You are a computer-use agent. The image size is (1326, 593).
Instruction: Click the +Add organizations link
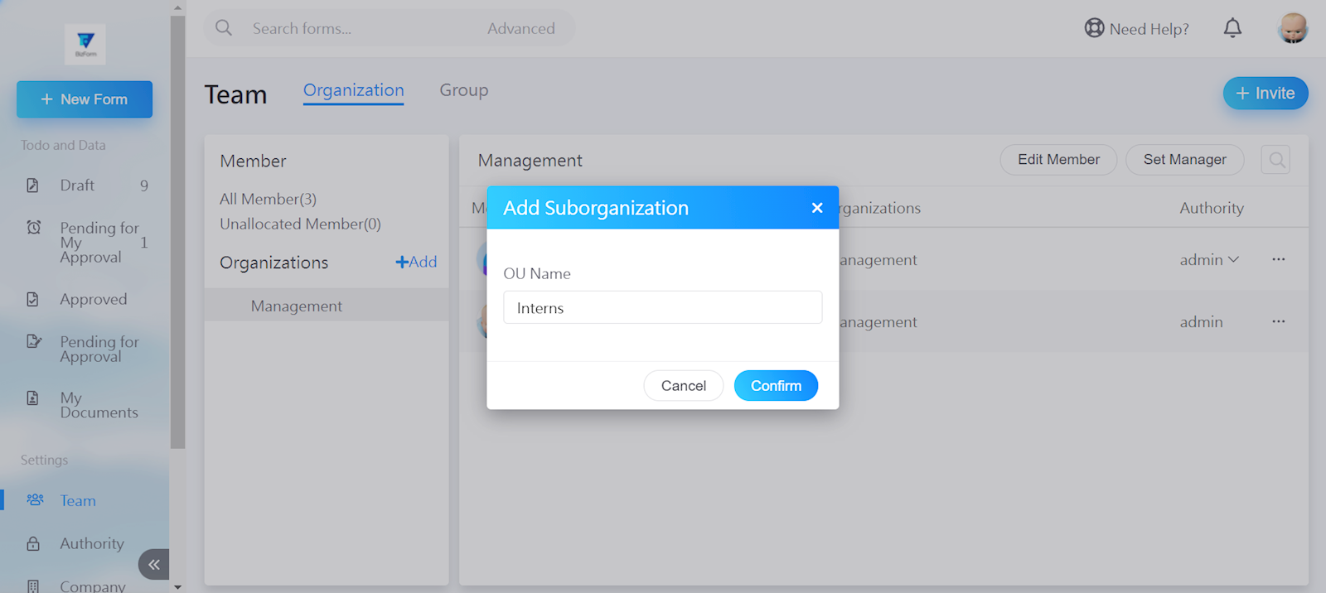pyautogui.click(x=416, y=263)
